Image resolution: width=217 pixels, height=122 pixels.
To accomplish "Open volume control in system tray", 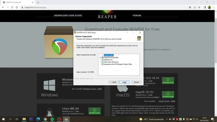I will [x=197, y=119].
